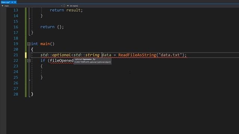
Task: Click the ReadFileAsString function call
Action: (137, 55)
